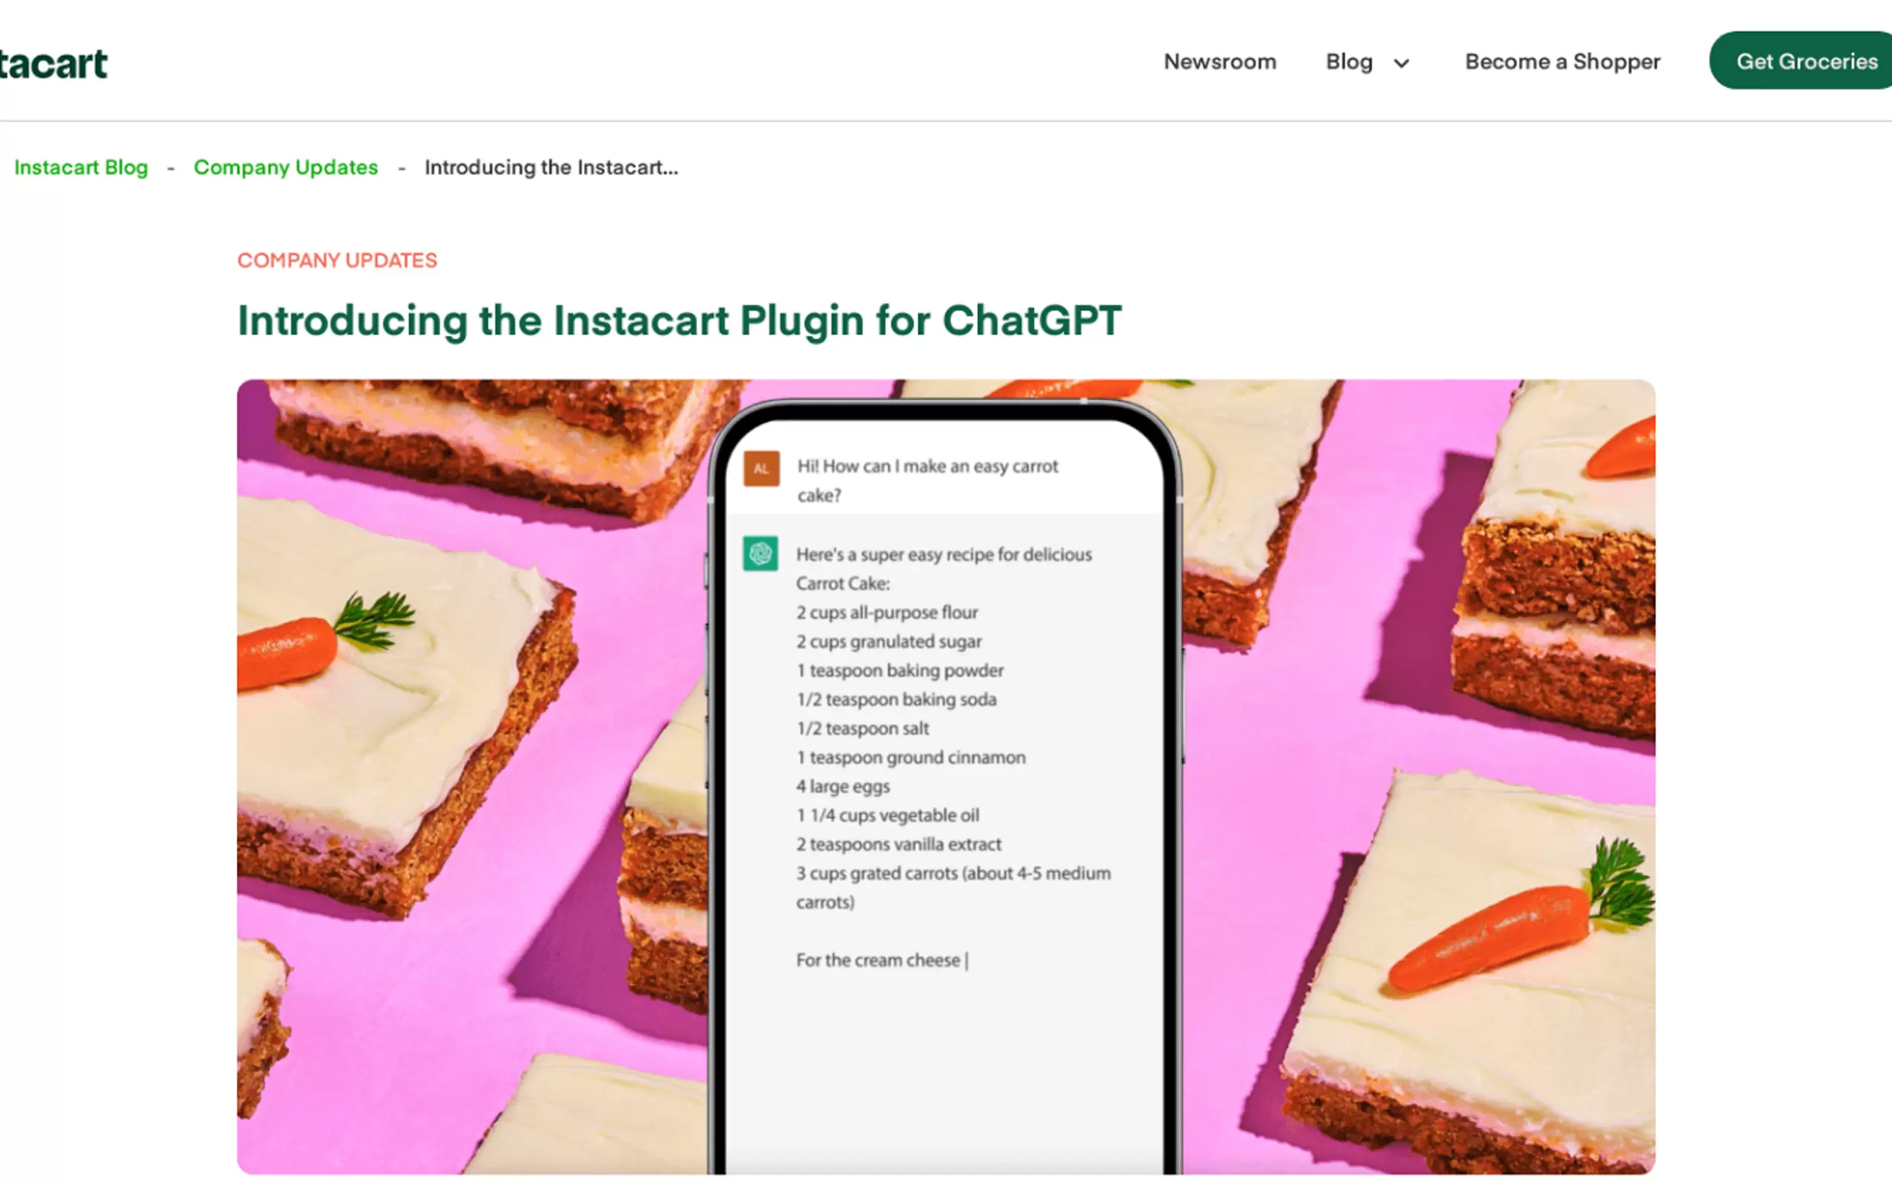1892x1183 pixels.
Task: Click the '2 cups all-purpose flour' ingredient
Action: [887, 612]
